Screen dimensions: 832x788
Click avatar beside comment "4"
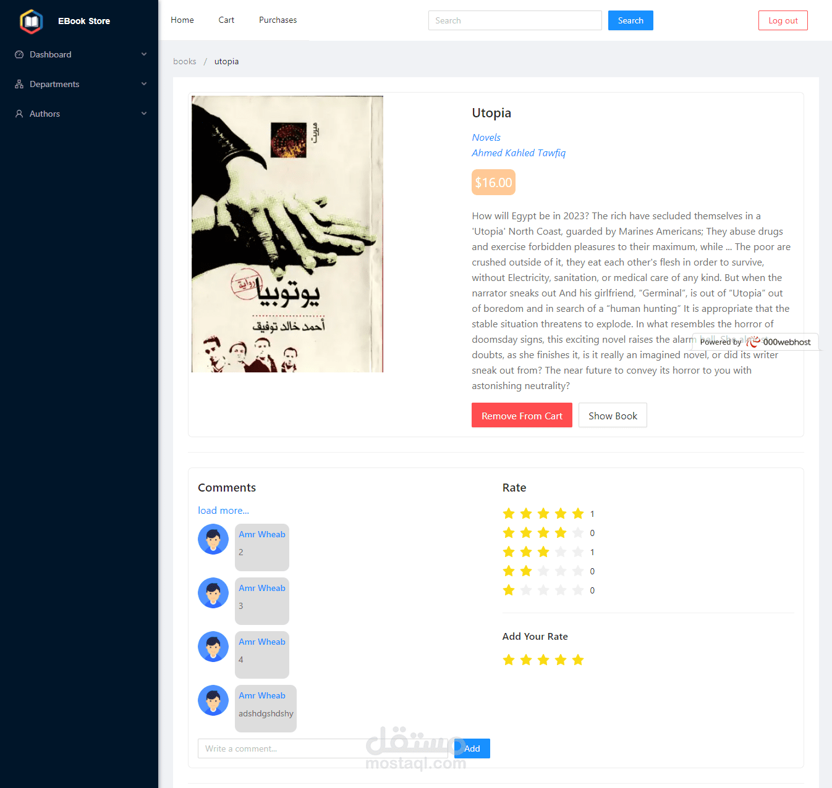pos(213,647)
